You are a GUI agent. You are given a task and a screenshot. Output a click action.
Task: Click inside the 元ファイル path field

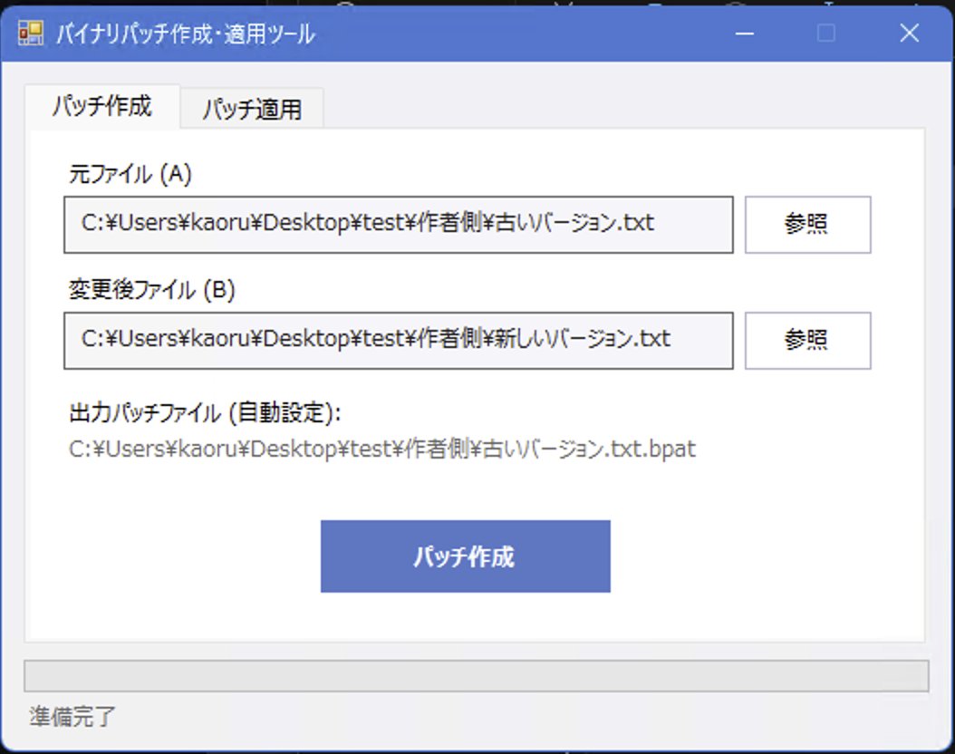(x=399, y=224)
